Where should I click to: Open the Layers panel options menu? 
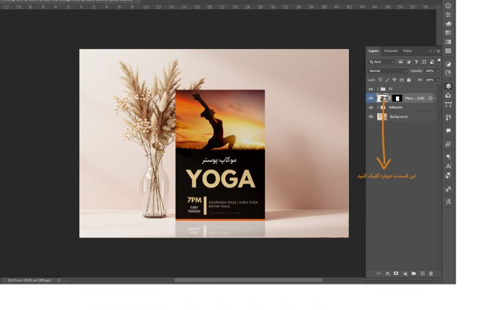(438, 51)
